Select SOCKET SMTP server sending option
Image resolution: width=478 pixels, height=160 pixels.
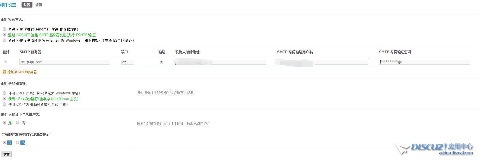[4, 35]
